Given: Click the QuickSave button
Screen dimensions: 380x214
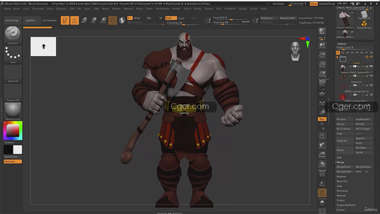Looking at the screenshot, I should 278,4.
